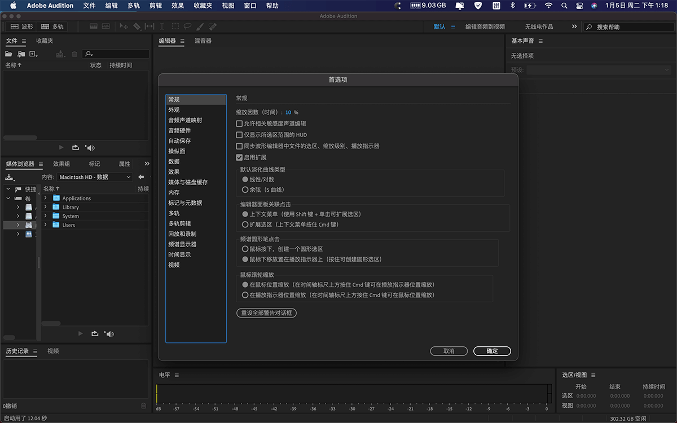This screenshot has height=423, width=677.
Task: Disable the 启用扩展 checkbox
Action: tap(239, 157)
